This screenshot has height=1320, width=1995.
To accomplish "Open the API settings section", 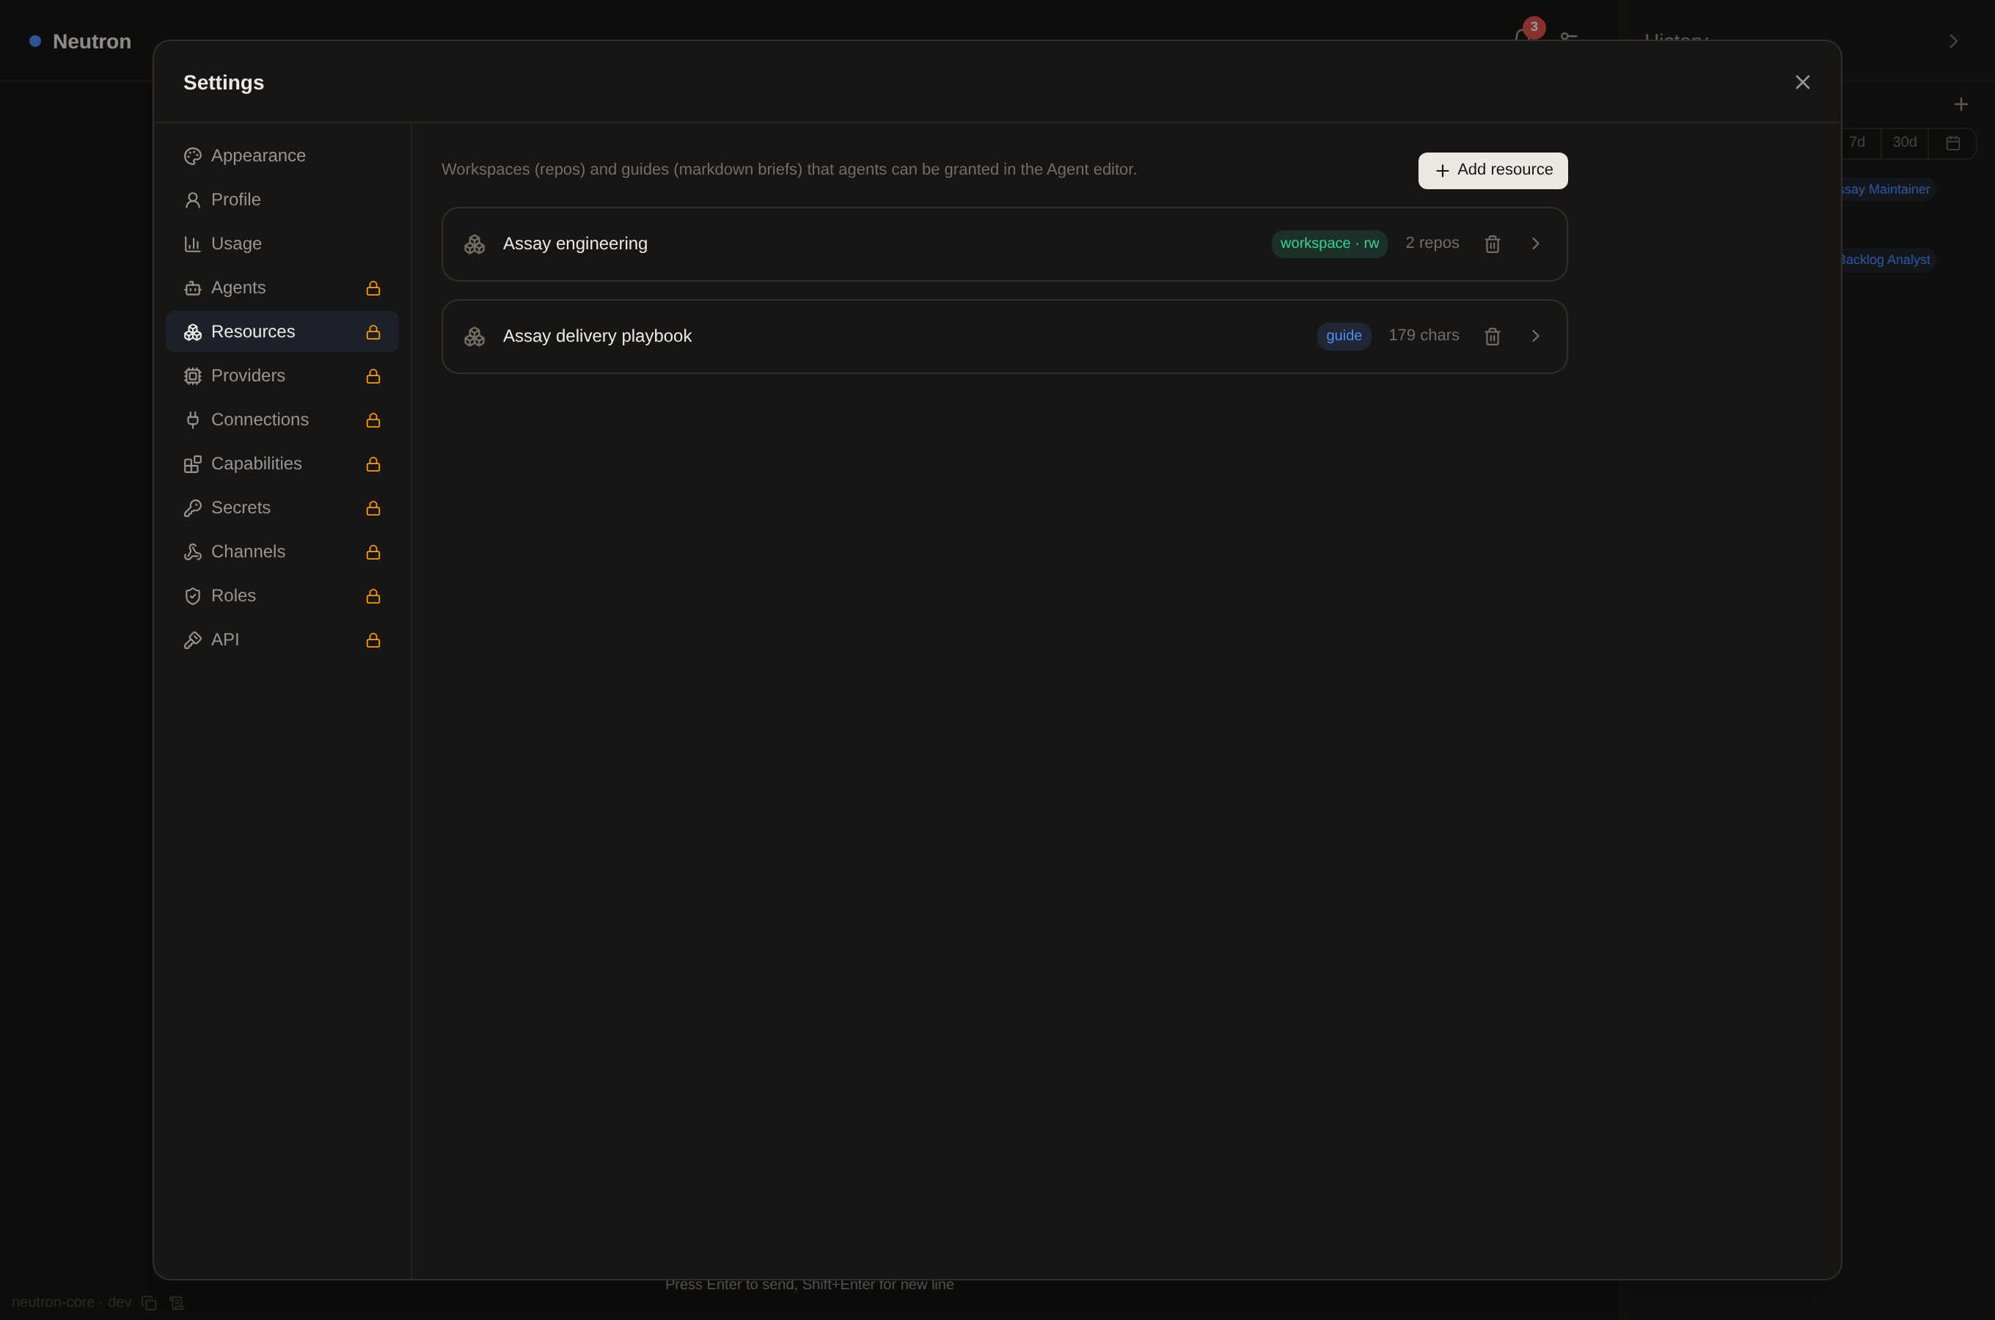I will [x=282, y=639].
